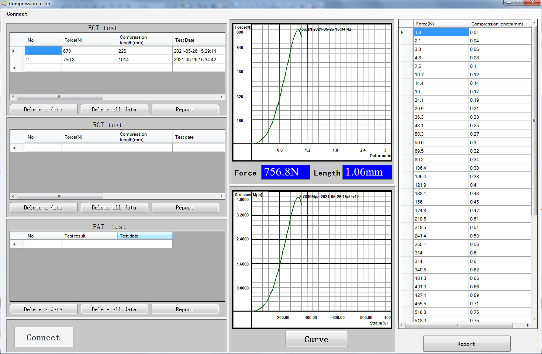
Task: Click the ECT table right scroll arrow
Action: click(221, 97)
